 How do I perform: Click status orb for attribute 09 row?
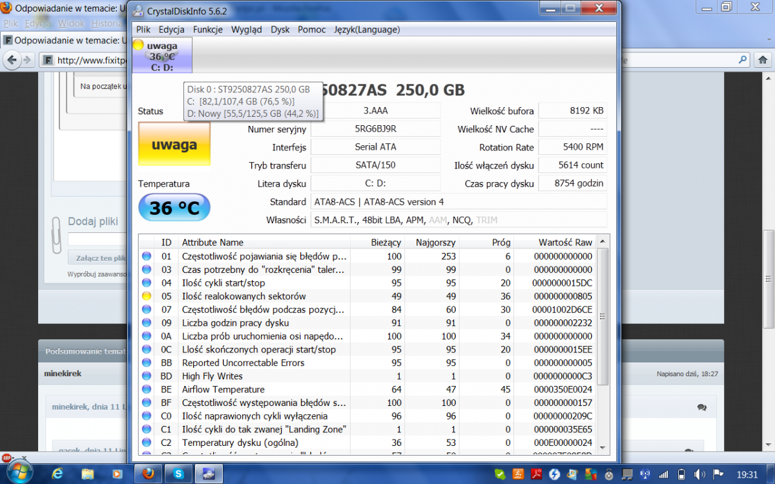point(147,323)
